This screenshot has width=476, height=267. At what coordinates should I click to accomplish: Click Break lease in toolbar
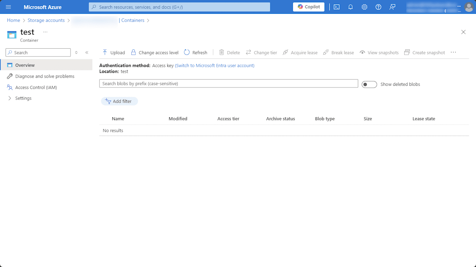(338, 53)
